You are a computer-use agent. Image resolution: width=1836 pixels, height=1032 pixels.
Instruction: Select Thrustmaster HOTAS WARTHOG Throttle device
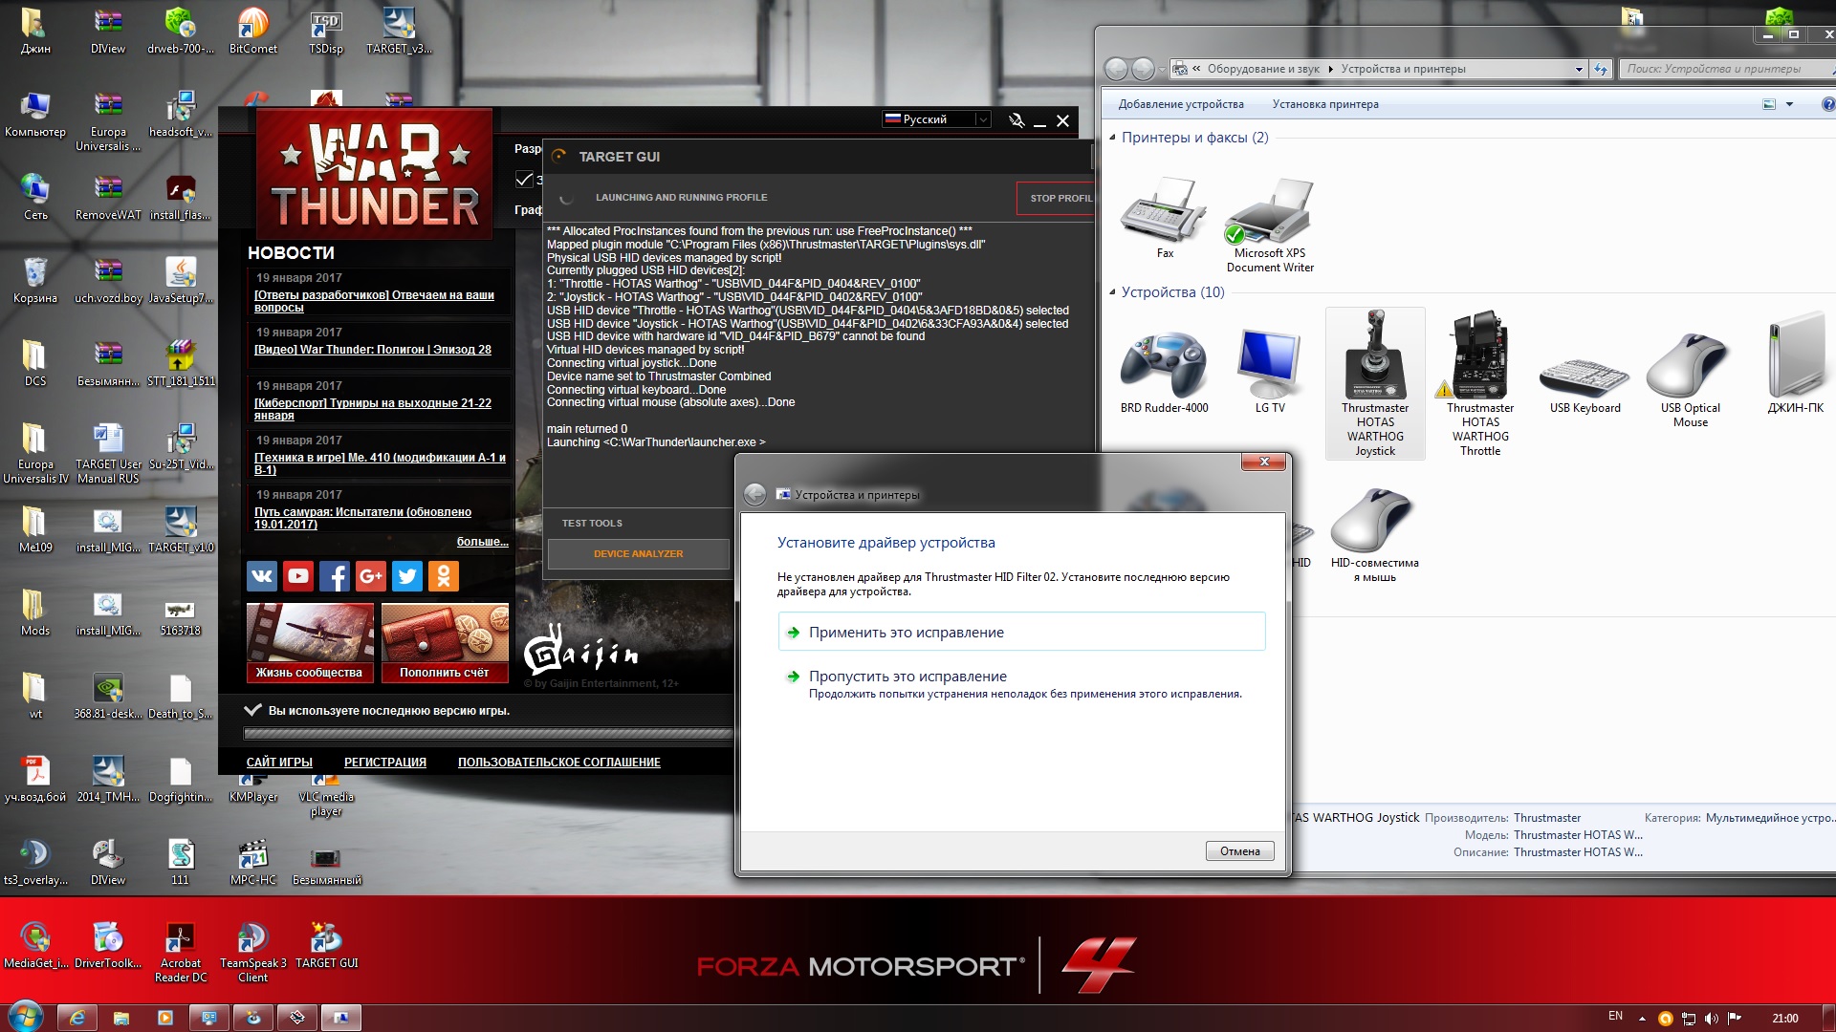click(1480, 383)
